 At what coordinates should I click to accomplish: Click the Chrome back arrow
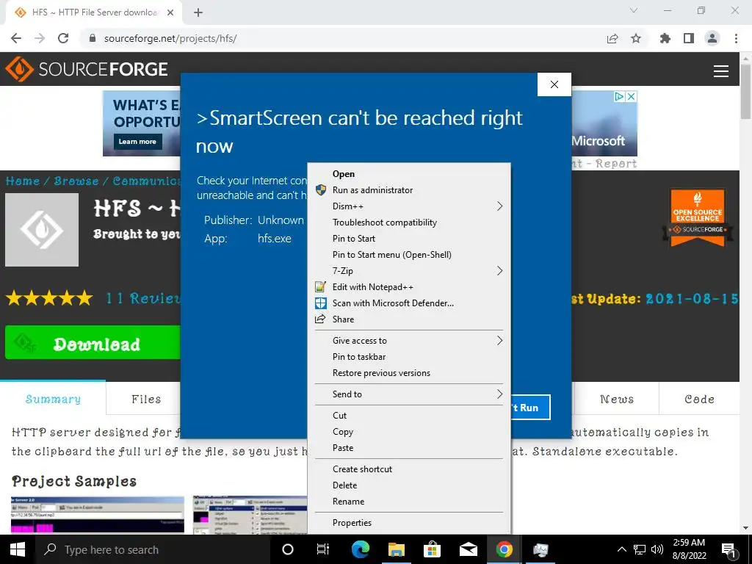tap(16, 38)
